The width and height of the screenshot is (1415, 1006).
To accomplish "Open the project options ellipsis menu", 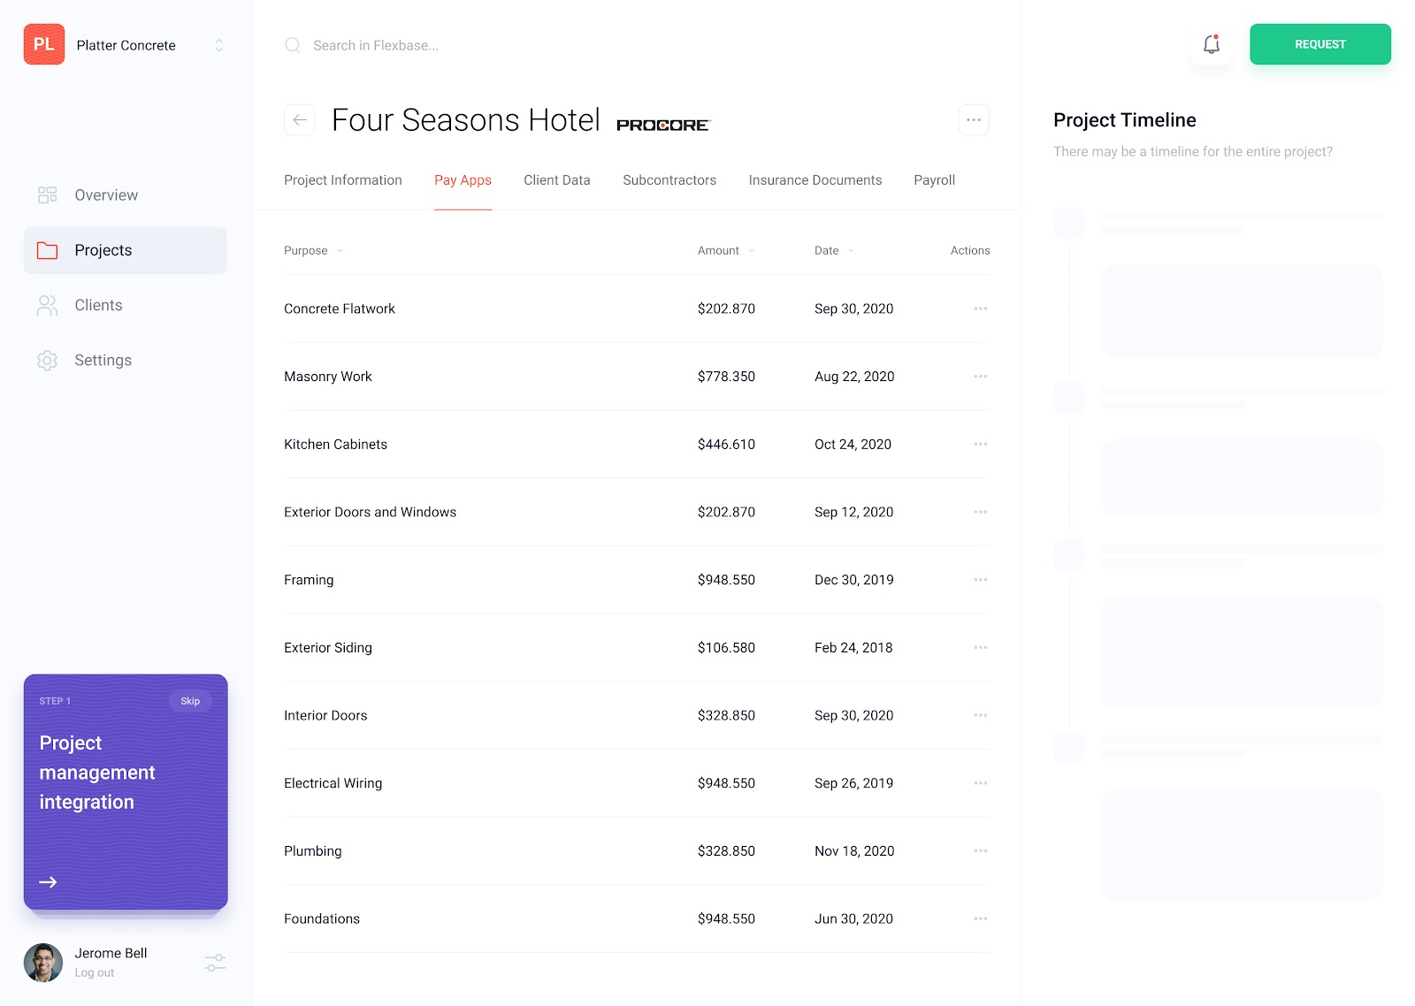I will pos(974,120).
